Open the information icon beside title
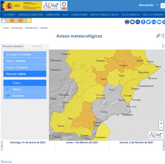165x164 pixels. pos(163,36)
